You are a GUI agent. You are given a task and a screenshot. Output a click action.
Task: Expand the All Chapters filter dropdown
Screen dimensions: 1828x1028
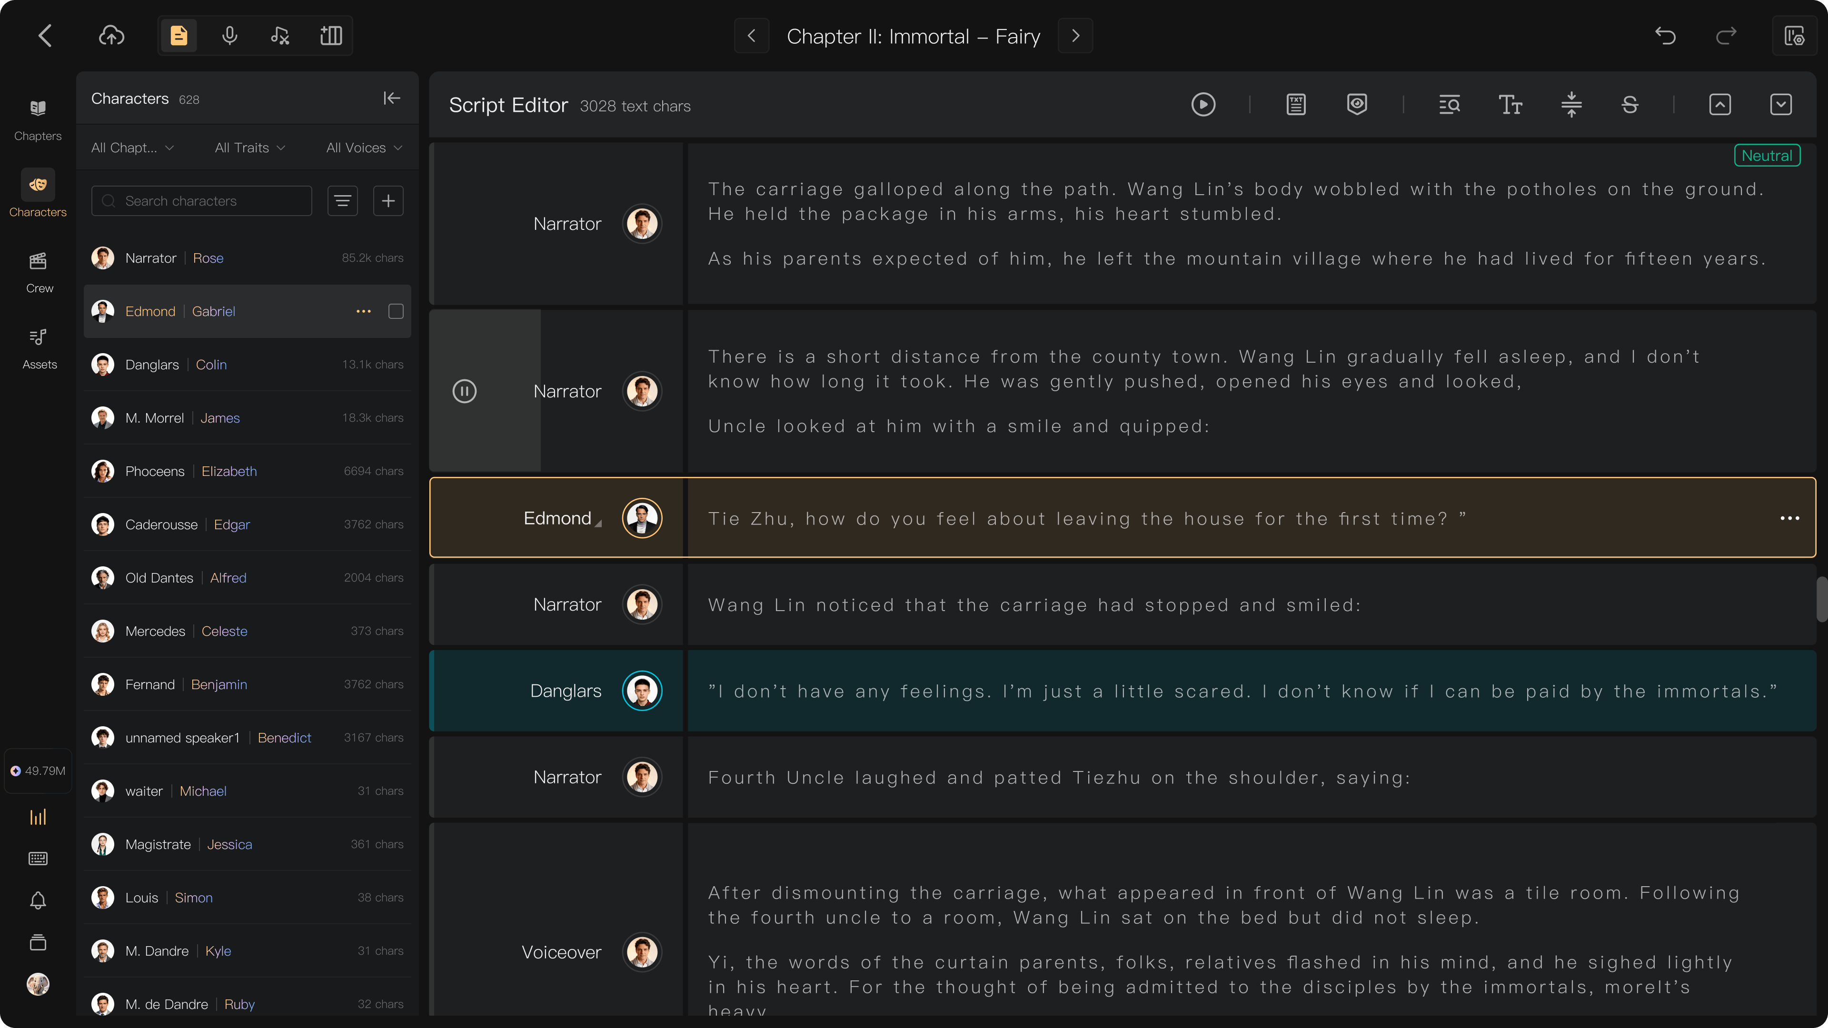click(133, 148)
